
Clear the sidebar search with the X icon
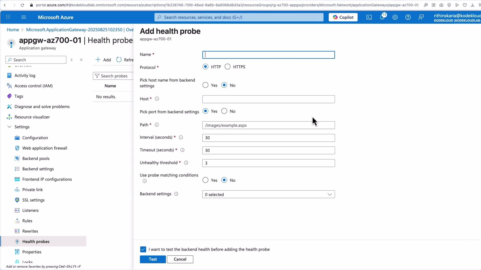click(72, 60)
